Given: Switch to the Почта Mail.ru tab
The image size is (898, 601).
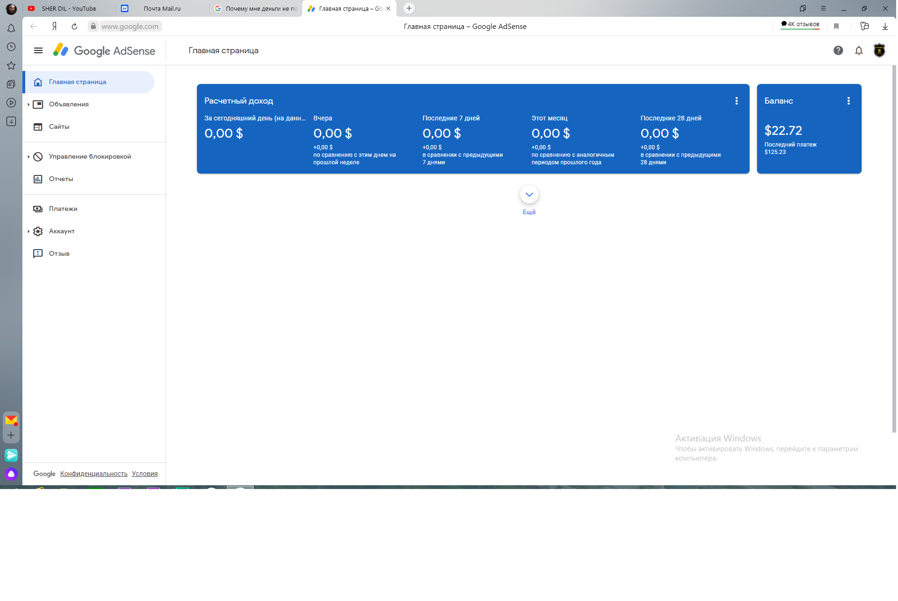Looking at the screenshot, I should tap(162, 8).
